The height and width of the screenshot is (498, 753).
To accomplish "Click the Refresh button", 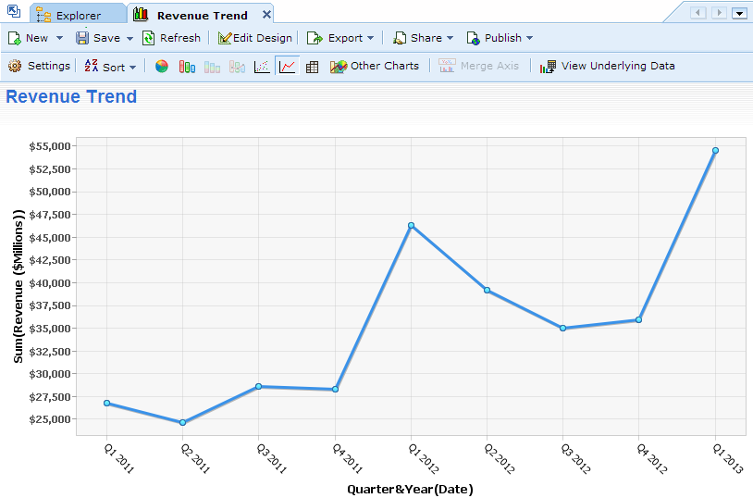I will [171, 38].
